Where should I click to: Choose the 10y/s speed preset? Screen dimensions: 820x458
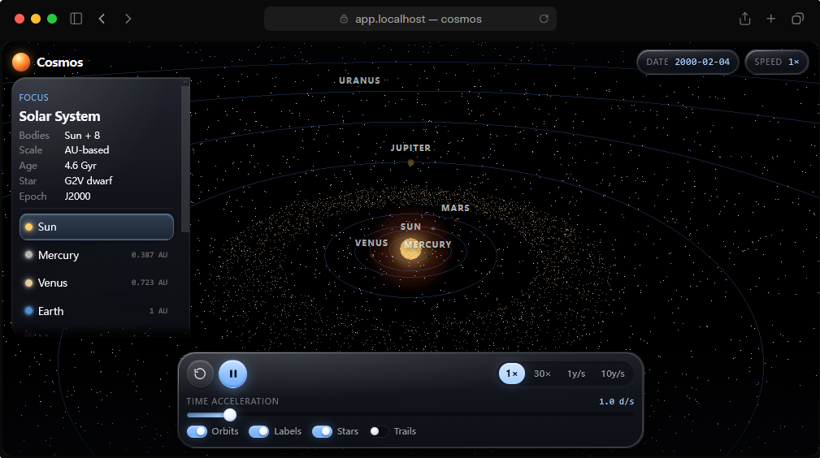[613, 374]
